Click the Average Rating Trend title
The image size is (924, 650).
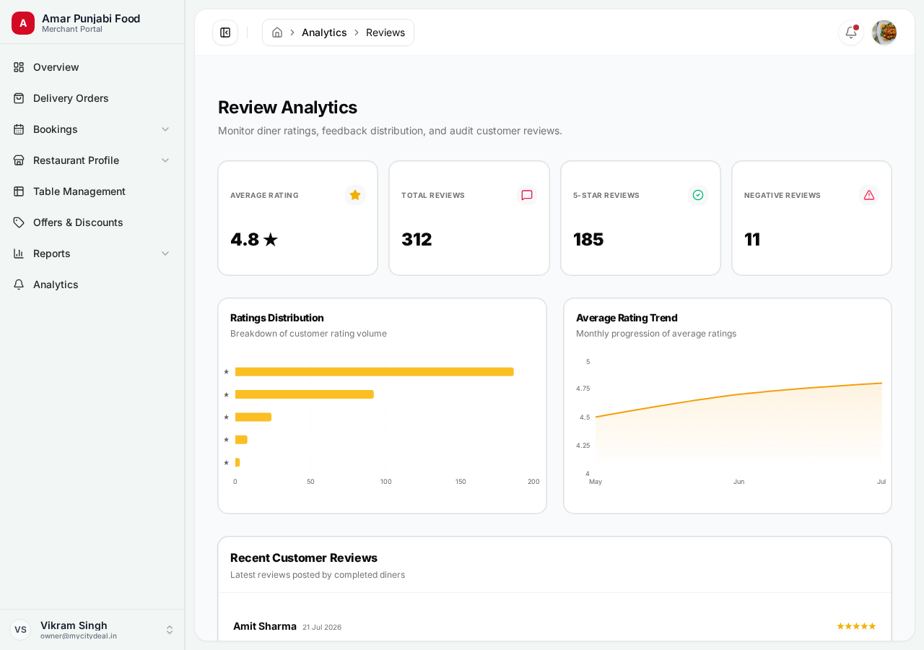point(627,318)
